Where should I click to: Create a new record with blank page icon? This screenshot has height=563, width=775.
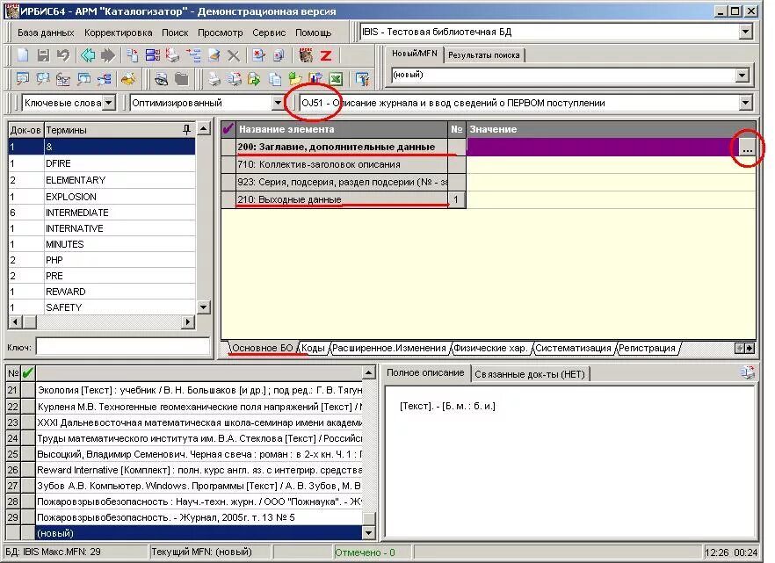[23, 55]
